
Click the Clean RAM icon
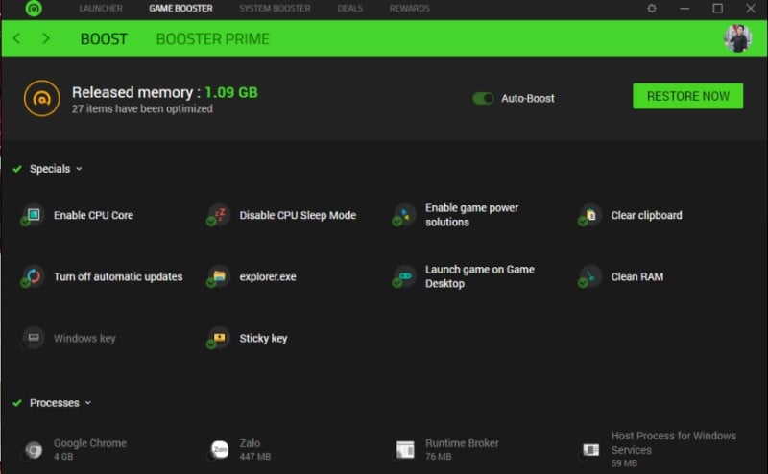click(x=589, y=276)
